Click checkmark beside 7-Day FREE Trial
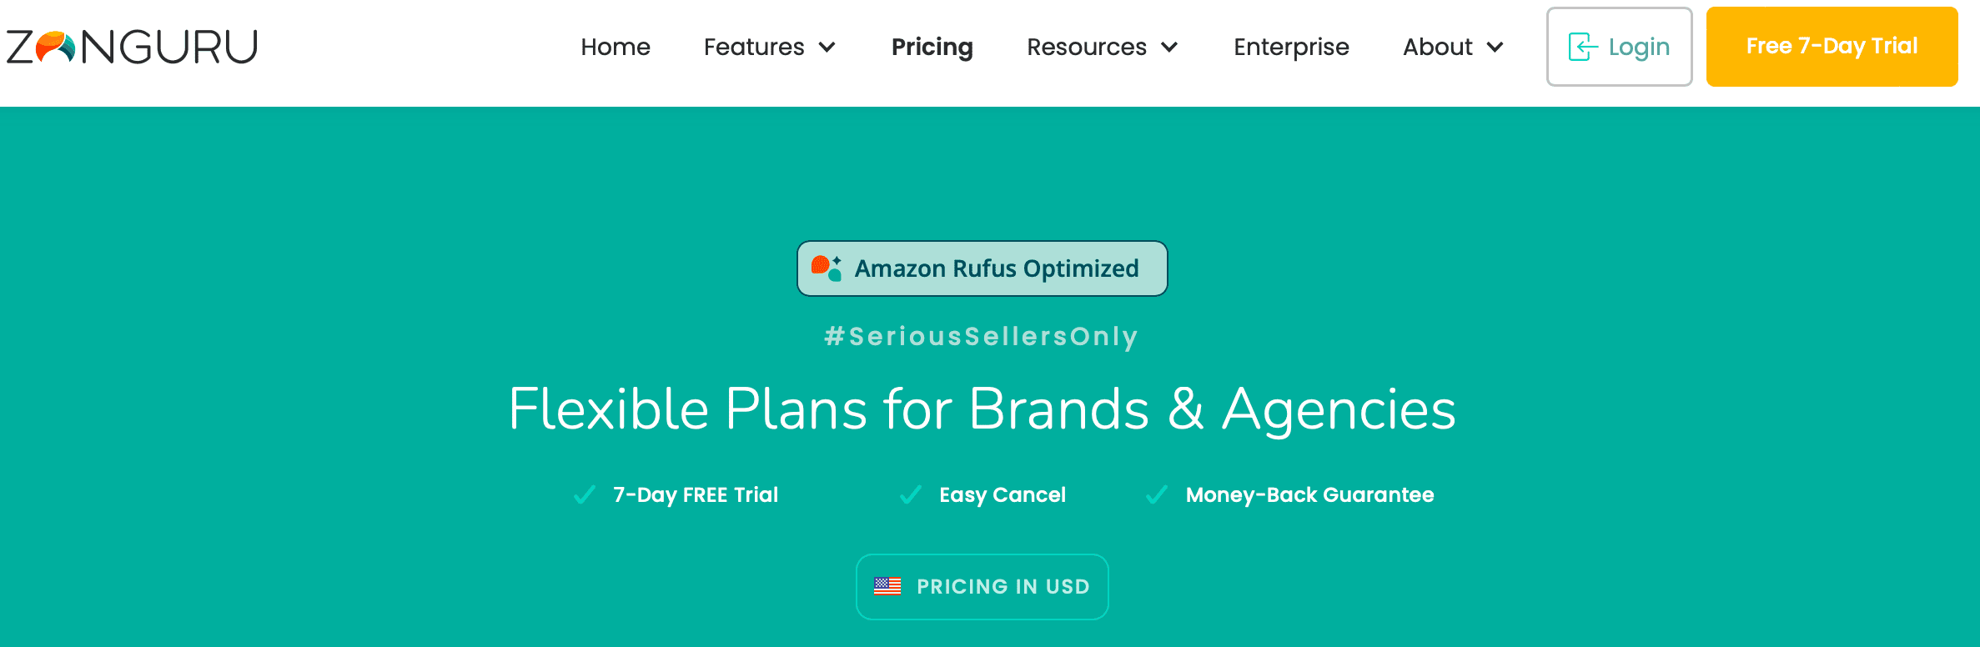The height and width of the screenshot is (647, 1980). 585,495
